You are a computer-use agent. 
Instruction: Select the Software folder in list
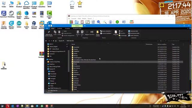point(76,83)
